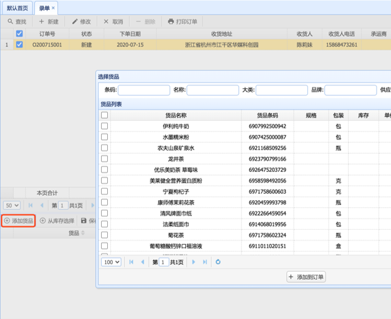Click order number O200715001 cell
The image size is (391, 319).
[x=47, y=45]
